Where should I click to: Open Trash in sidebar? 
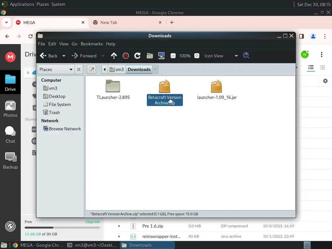point(52,113)
